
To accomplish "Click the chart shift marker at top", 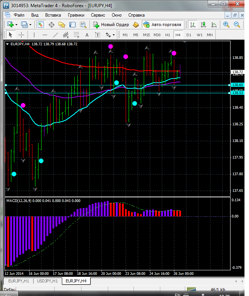I will pyautogui.click(x=185, y=42).
